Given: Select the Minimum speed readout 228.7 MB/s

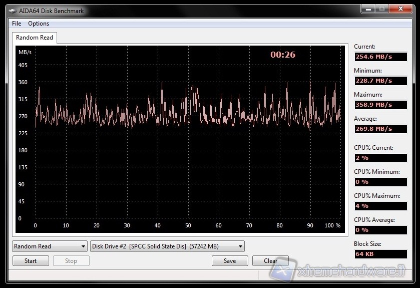Looking at the screenshot, I should (380, 81).
